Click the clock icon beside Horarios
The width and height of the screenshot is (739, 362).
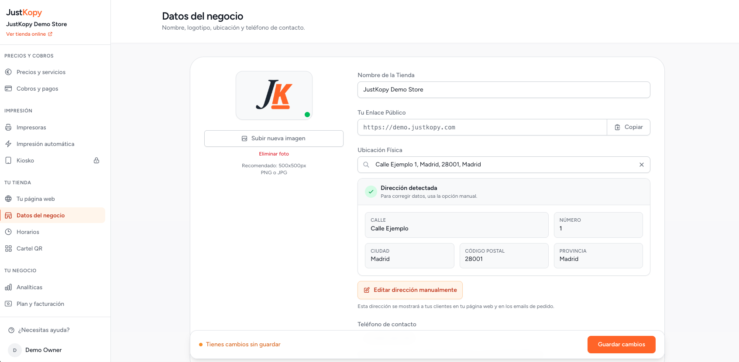(8, 232)
